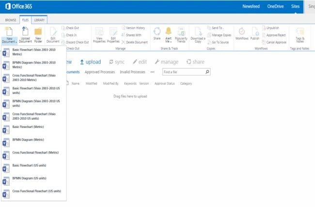The height and width of the screenshot is (207, 315).
Task: Go to OneDrive in top navigation
Action: click(275, 6)
